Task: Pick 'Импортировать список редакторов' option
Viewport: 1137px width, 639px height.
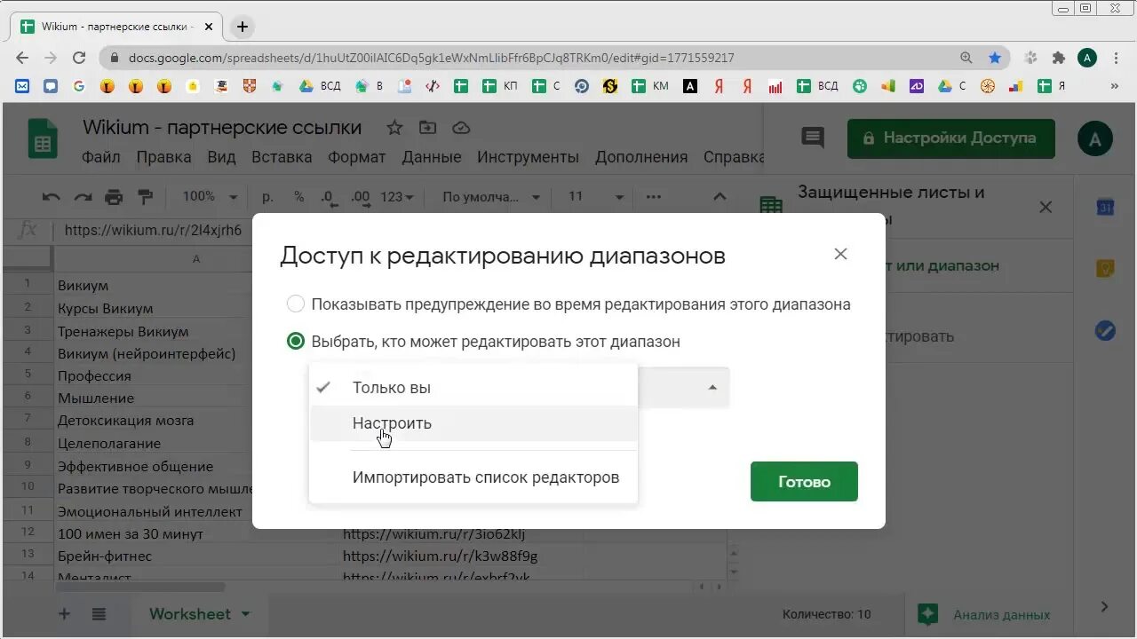Action: click(473, 477)
